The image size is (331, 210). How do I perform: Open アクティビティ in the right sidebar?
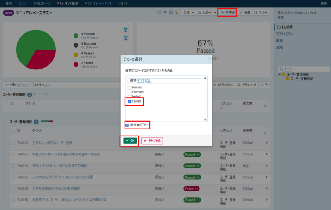click(x=284, y=34)
